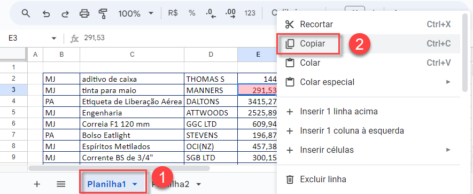Click the context menu vertical scrollbar
The width and height of the screenshot is (473, 194).
click(464, 53)
